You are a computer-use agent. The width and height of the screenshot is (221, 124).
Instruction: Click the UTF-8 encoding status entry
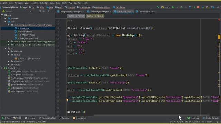click(x=188, y=122)
